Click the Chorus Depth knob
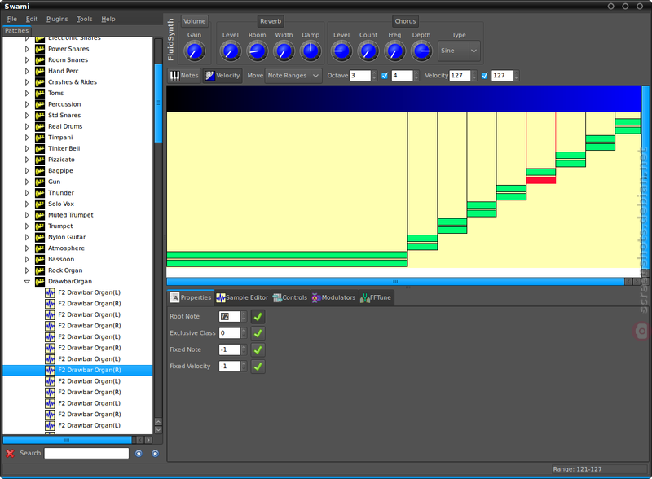 [421, 51]
